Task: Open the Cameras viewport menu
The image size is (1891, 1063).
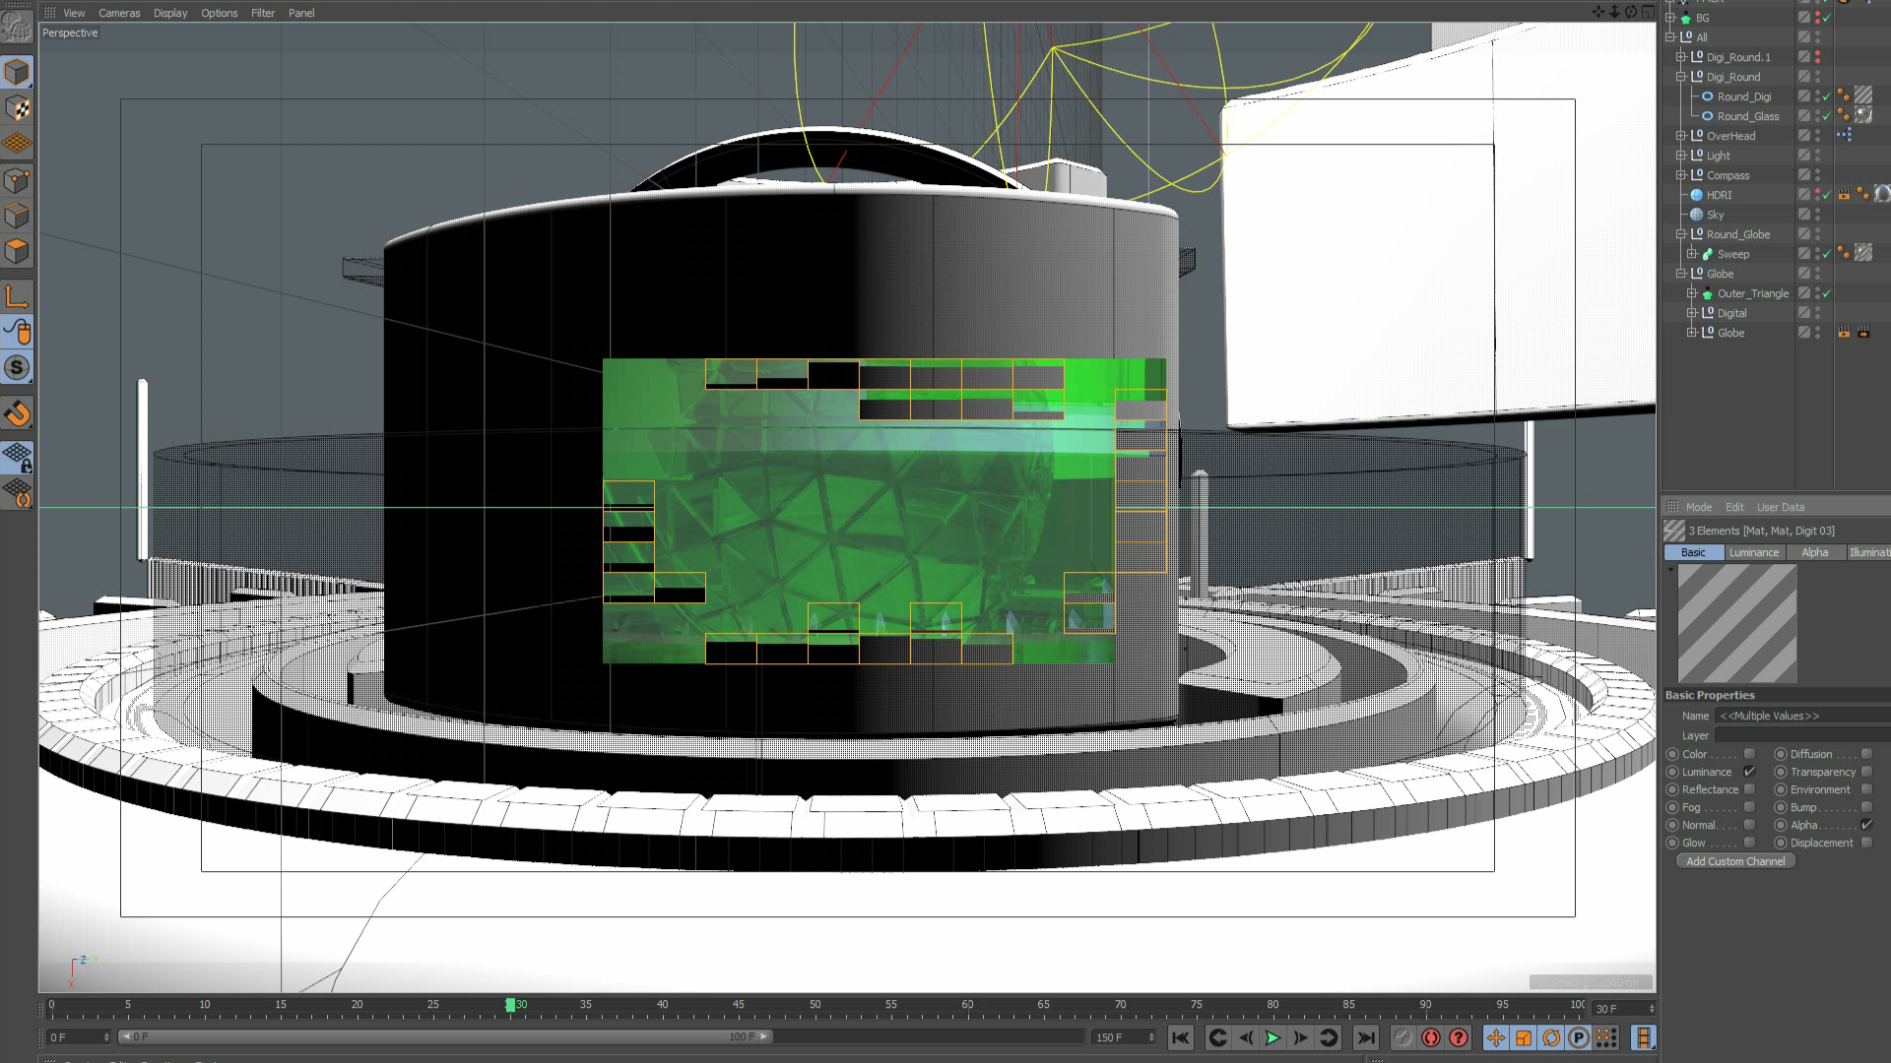Action: tap(119, 13)
